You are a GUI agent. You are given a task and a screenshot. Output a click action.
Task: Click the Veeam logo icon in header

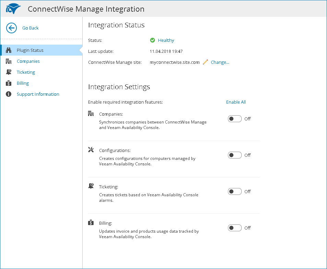tap(13, 9)
